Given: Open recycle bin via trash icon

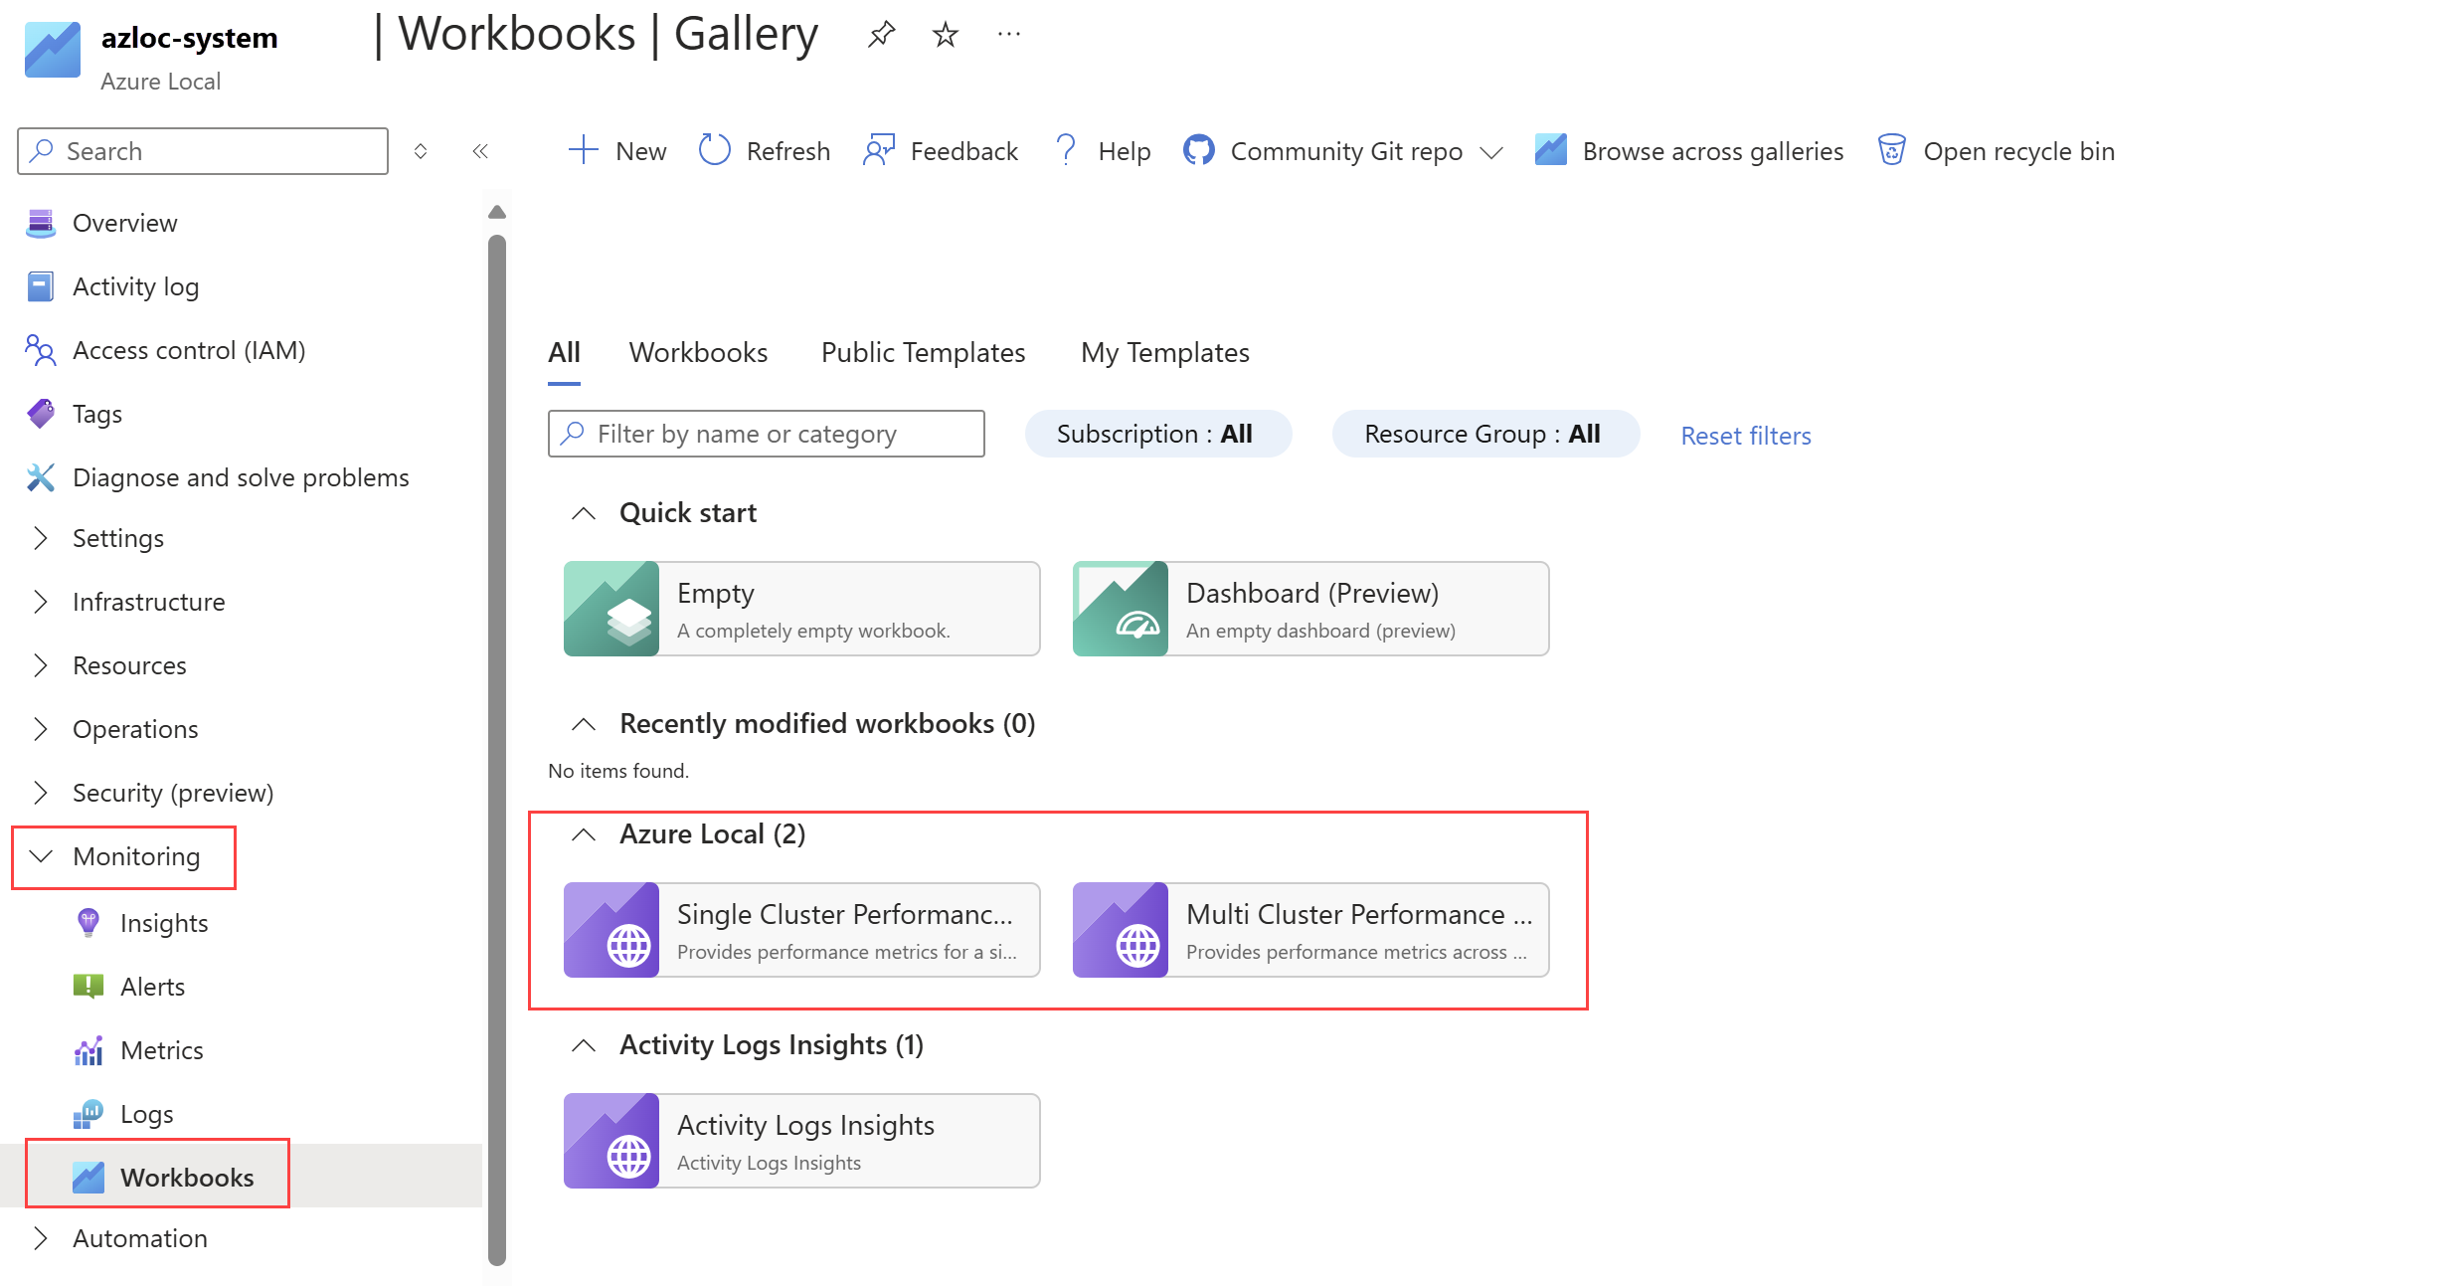Looking at the screenshot, I should pos(1892,149).
